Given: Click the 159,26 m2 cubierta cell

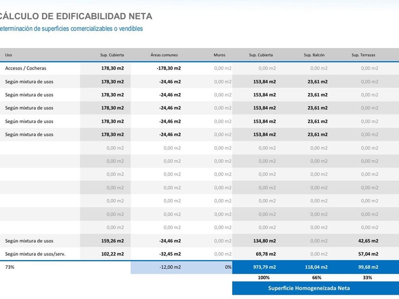Looking at the screenshot, I should (113, 241).
